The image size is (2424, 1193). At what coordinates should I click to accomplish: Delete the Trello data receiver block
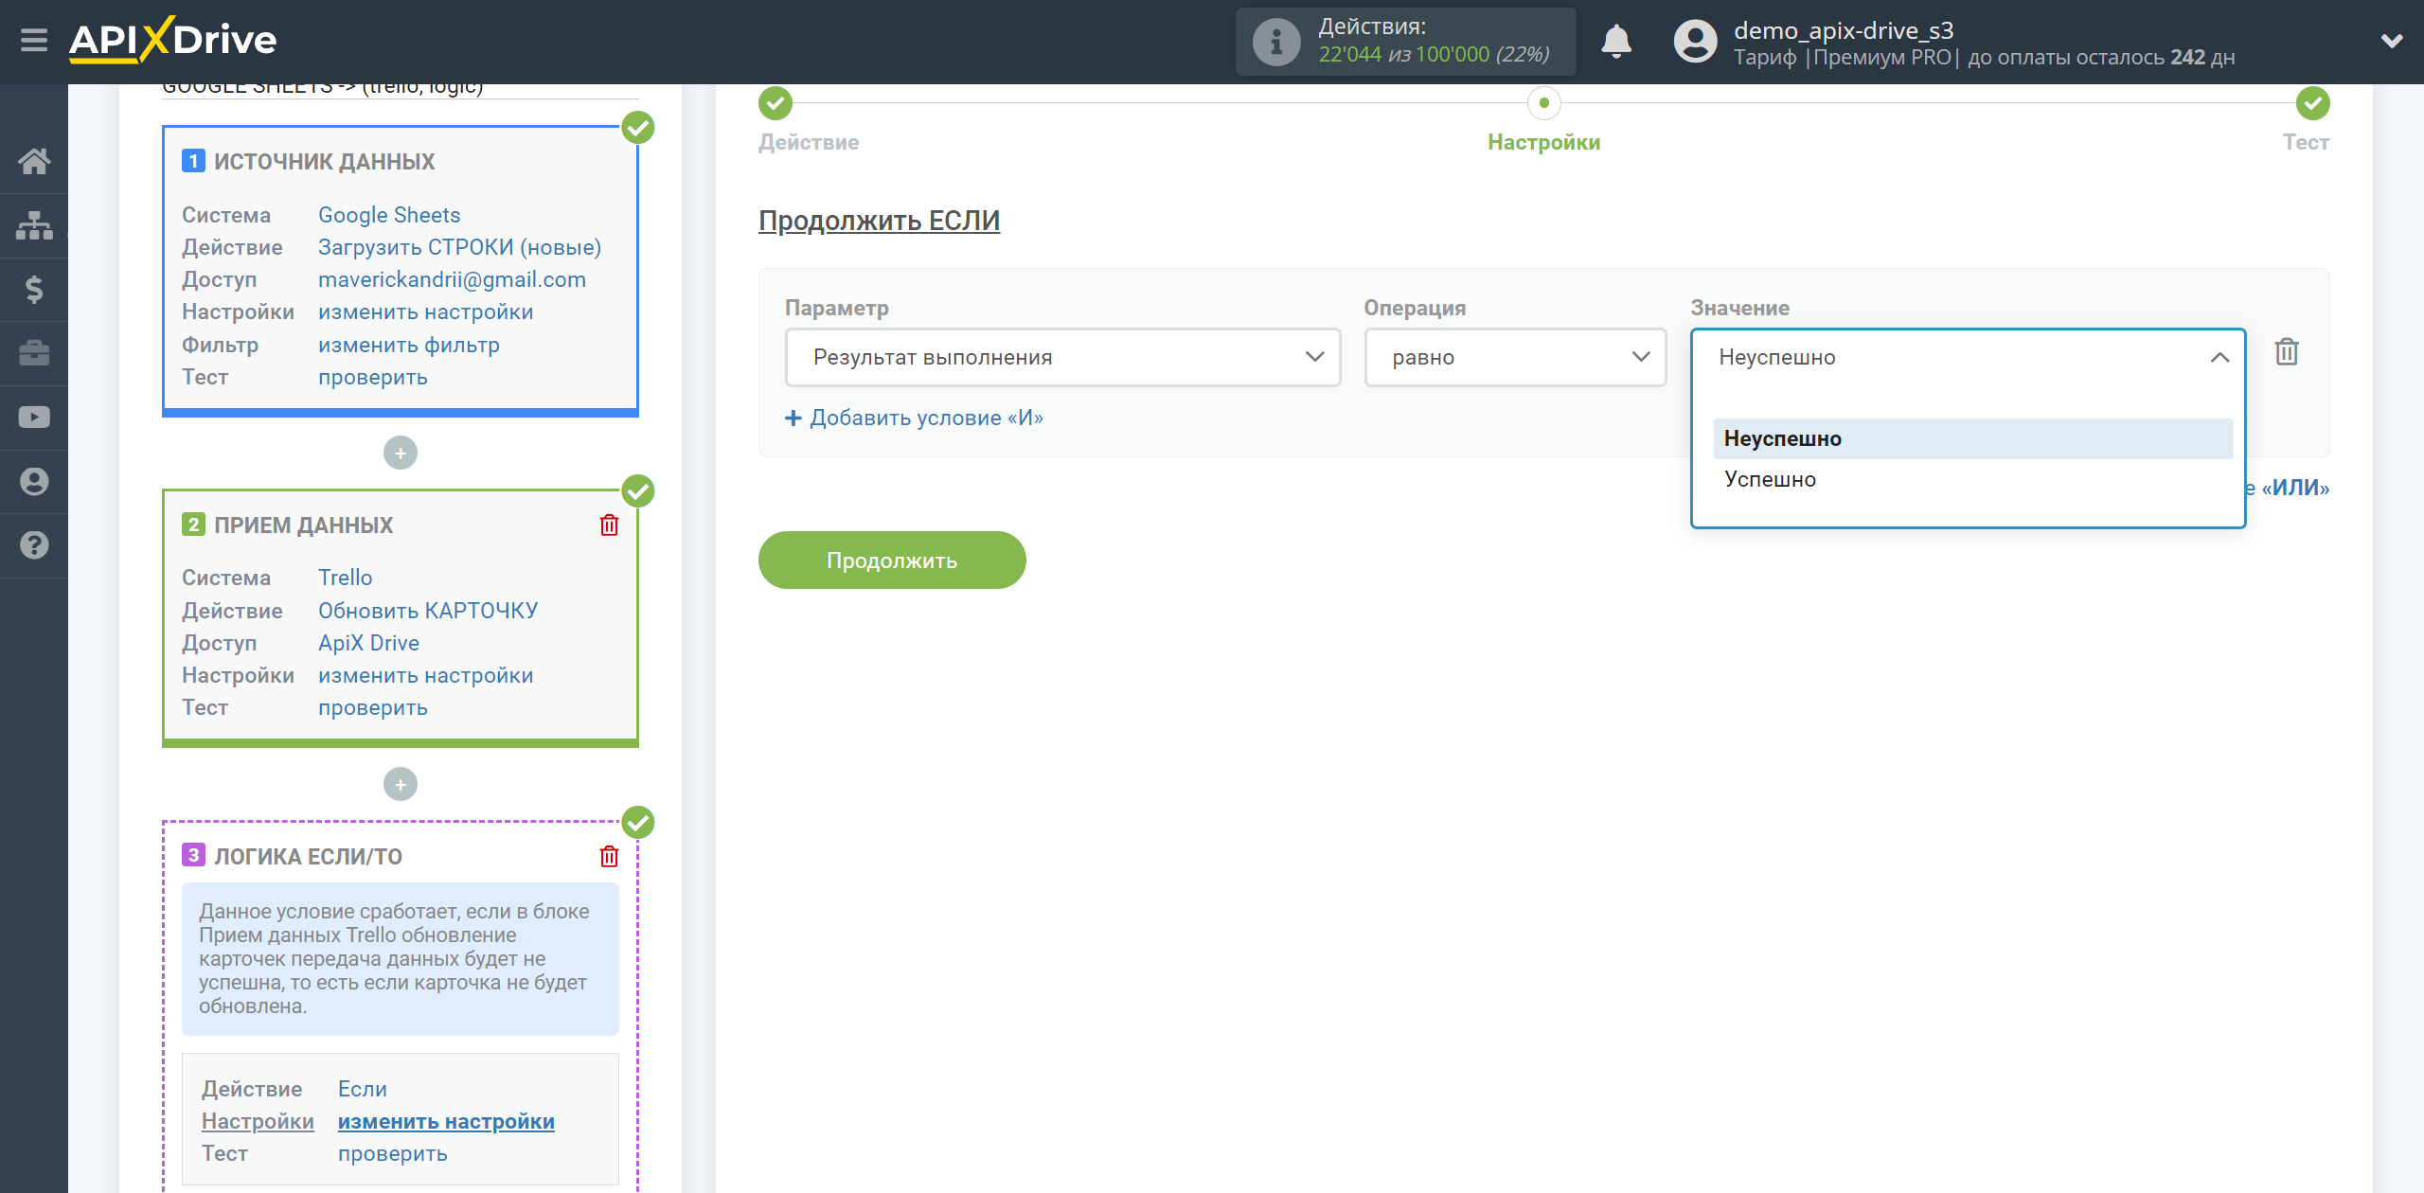(609, 525)
